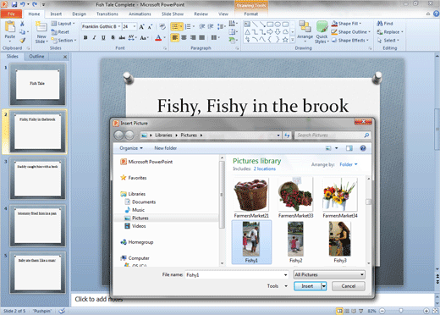This screenshot has height=315, width=440.
Task: Open the Layout dropdown
Action: (x=63, y=24)
